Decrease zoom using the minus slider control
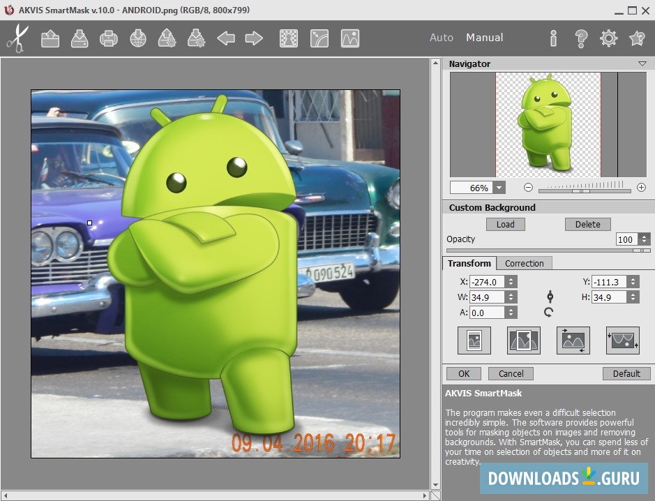This screenshot has height=501, width=655. (x=528, y=187)
